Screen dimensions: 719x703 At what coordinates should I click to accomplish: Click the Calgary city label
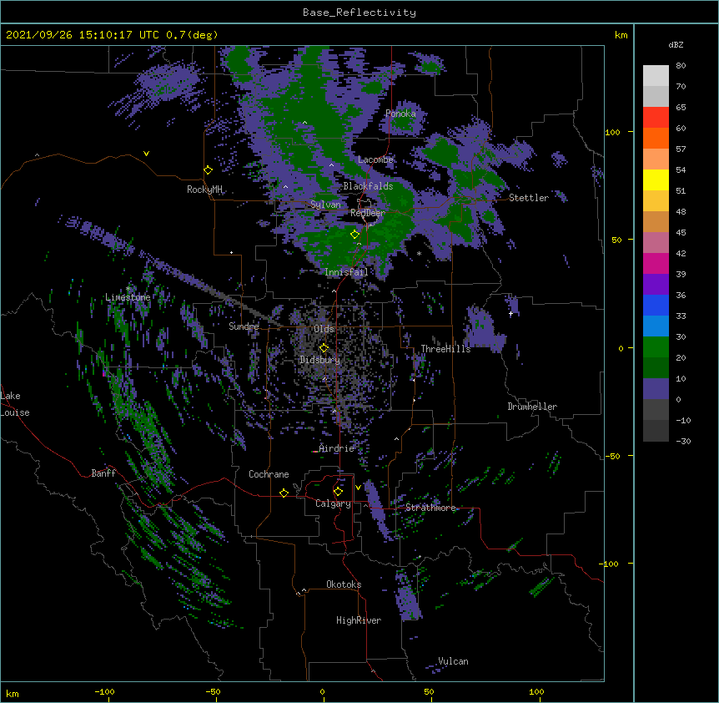pos(333,503)
